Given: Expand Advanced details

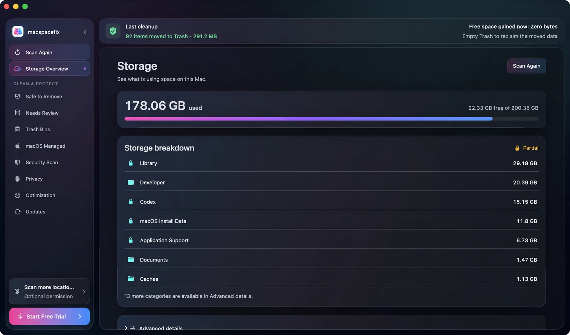Looking at the screenshot, I should click(x=154, y=328).
